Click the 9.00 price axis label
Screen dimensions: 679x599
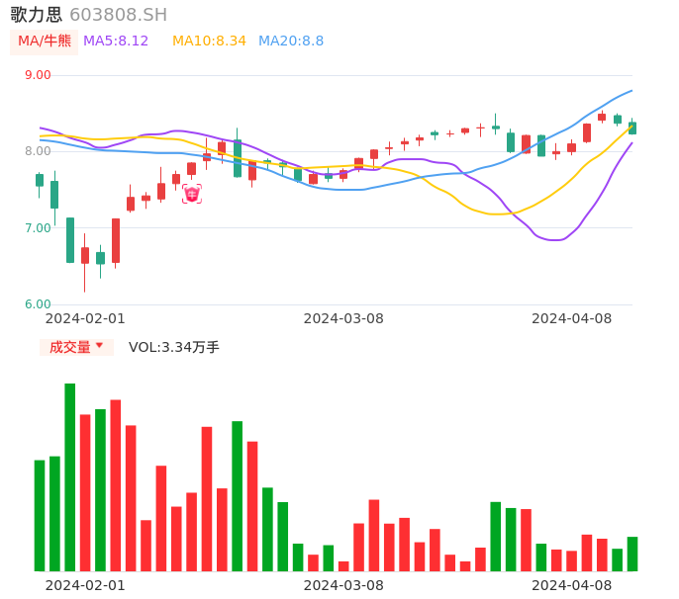38,75
